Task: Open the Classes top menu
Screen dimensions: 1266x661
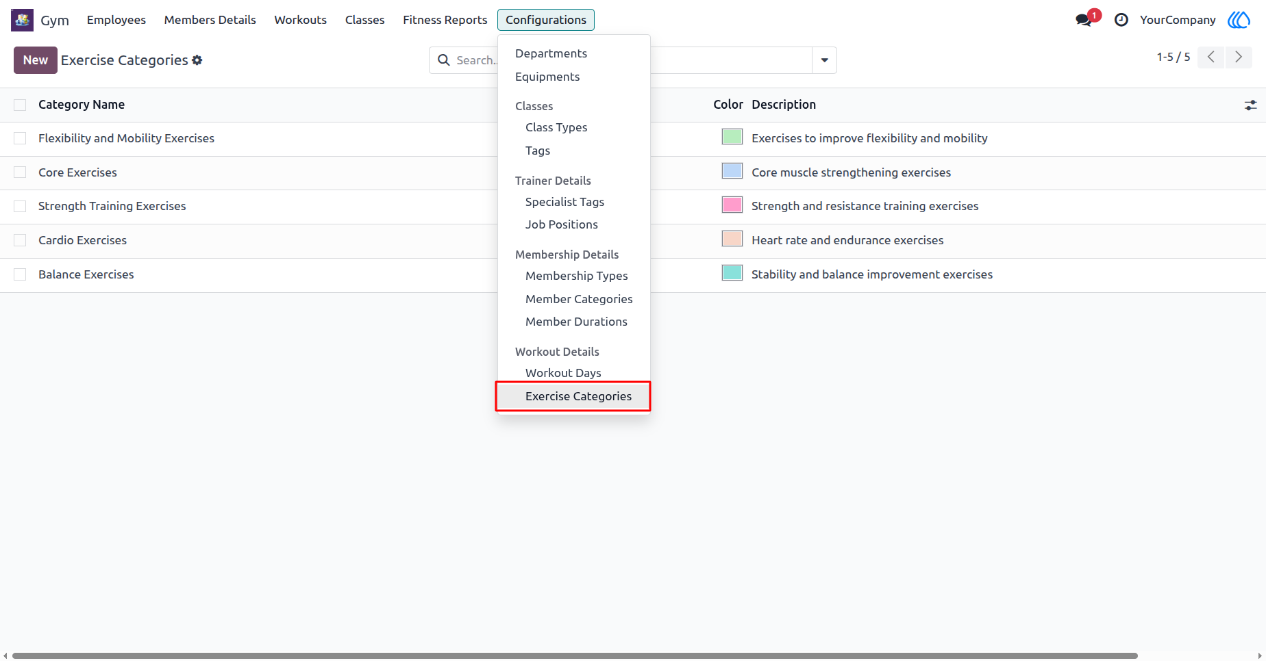Action: [365, 20]
